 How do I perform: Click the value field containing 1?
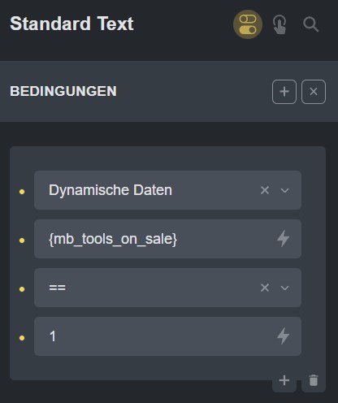click(167, 336)
